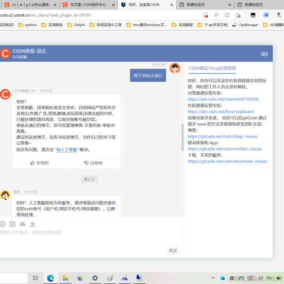Open the kms激活windows bookmarks folder
Image resolution: width=284 pixels, height=284 pixels.
(147, 25)
